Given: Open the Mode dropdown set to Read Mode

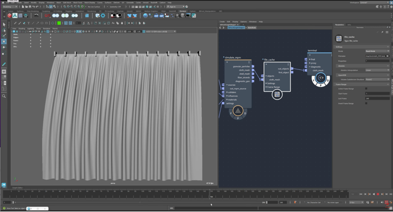Looking at the screenshot, I should [x=377, y=51].
